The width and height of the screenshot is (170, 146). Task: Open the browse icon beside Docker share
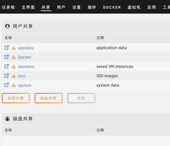(x=7, y=57)
